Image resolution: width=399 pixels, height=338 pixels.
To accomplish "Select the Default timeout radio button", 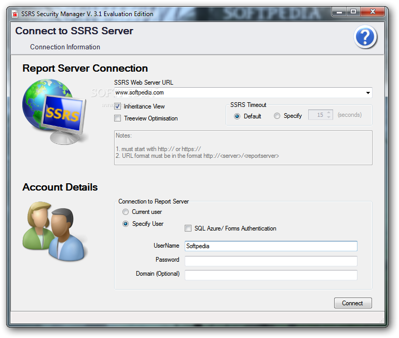I will [x=237, y=116].
